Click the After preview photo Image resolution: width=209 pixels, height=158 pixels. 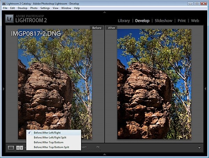pyautogui.click(x=154, y=84)
